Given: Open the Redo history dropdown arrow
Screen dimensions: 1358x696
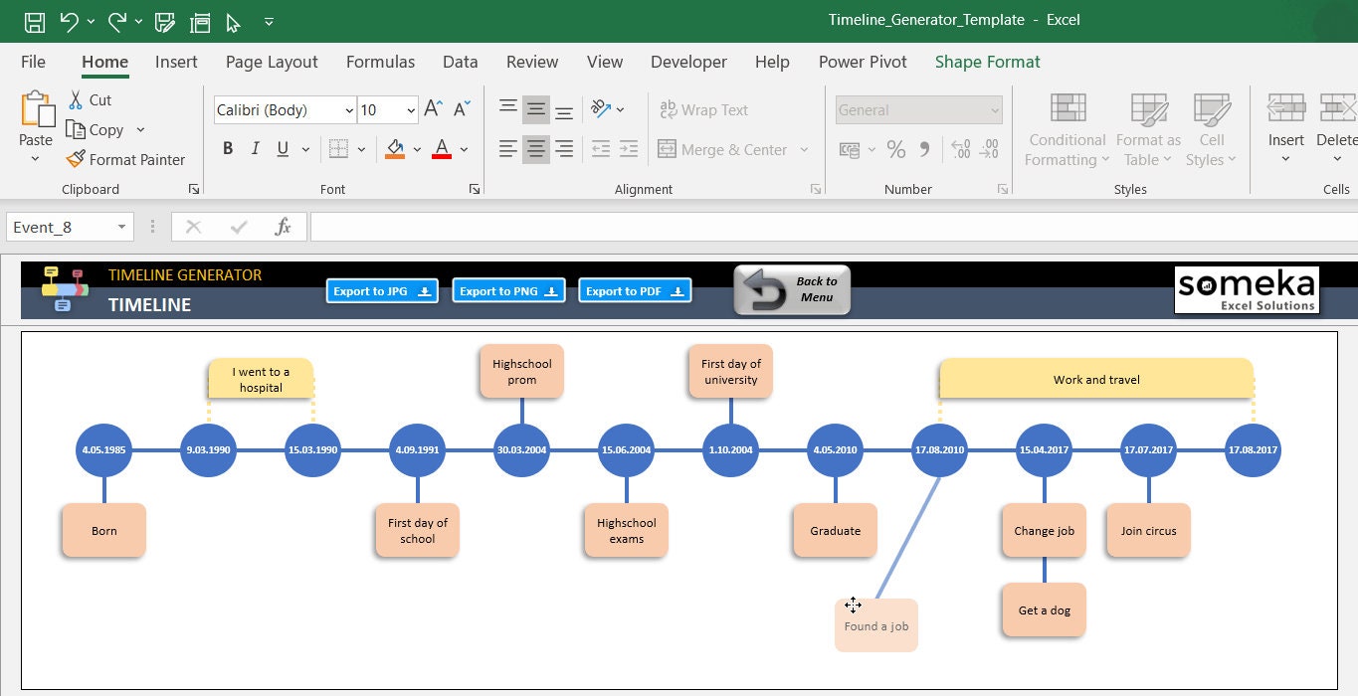Looking at the screenshot, I should tap(138, 22).
